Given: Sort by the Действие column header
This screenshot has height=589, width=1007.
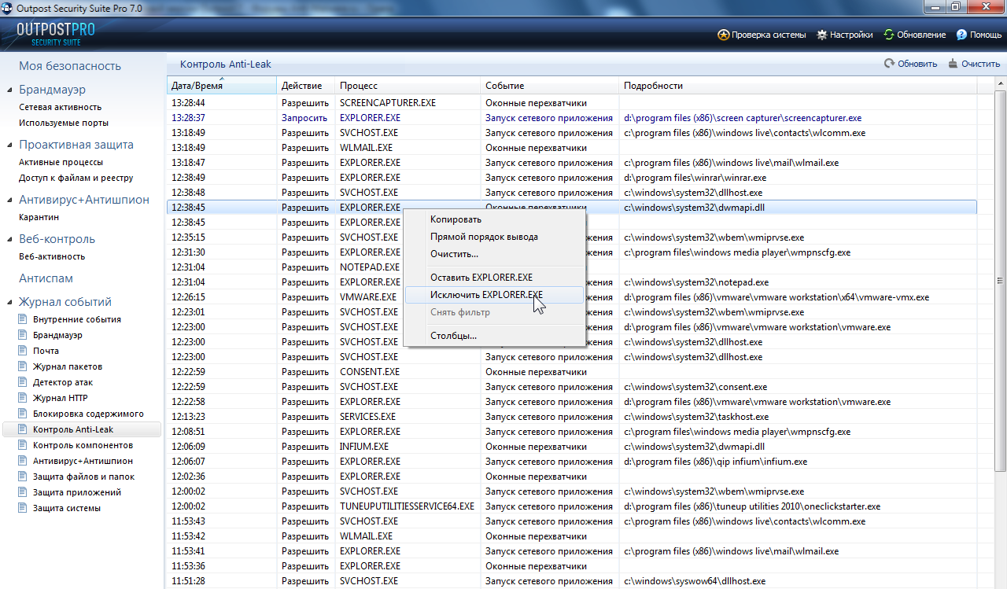Looking at the screenshot, I should coord(305,86).
